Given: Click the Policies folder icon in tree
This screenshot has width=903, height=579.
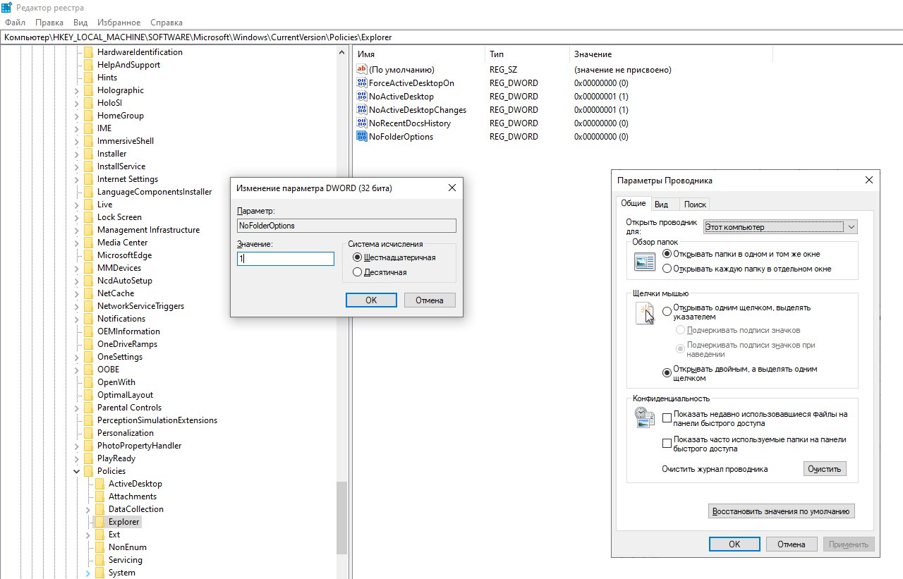Looking at the screenshot, I should 88,471.
